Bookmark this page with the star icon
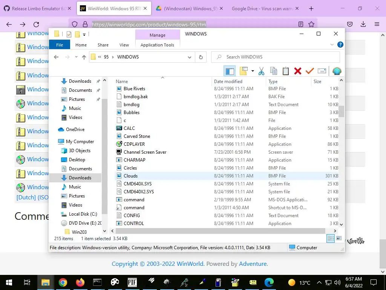 pos(311,24)
